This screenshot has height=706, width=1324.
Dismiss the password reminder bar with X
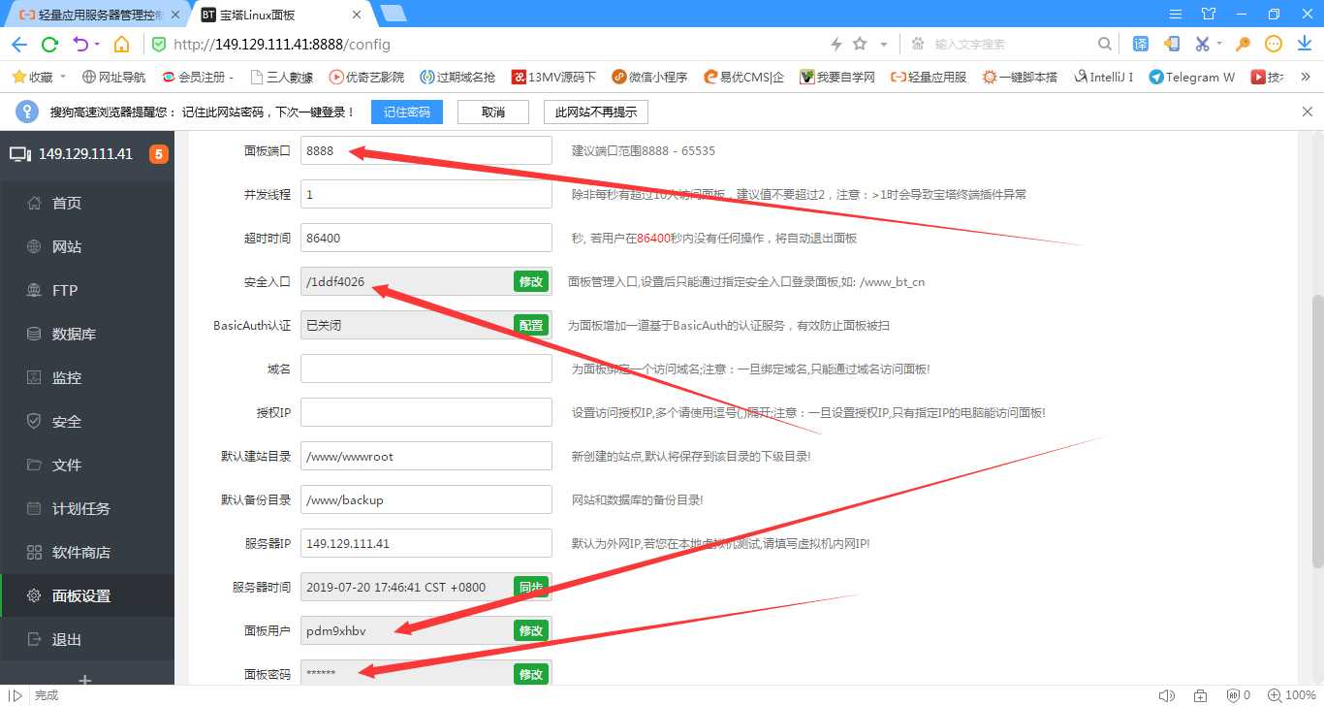1308,112
